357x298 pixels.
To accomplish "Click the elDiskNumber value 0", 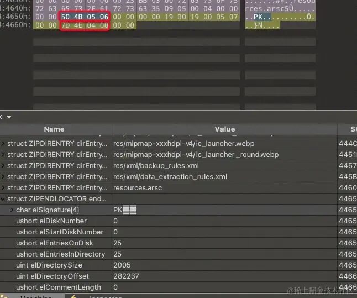I will point(116,221).
